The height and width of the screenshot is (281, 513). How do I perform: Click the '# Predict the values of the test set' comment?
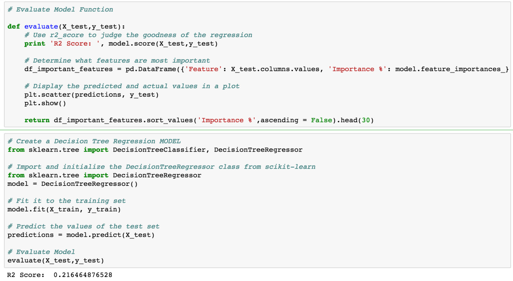tap(83, 226)
